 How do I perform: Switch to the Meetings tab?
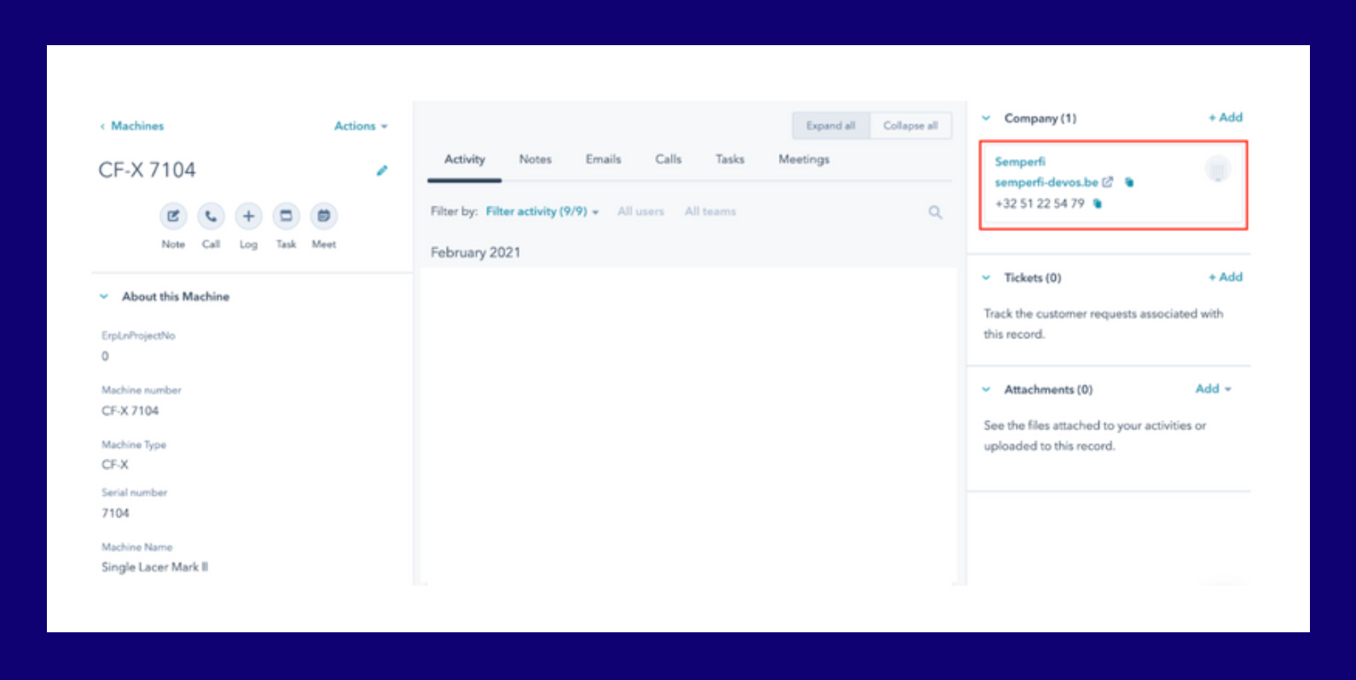(x=803, y=159)
